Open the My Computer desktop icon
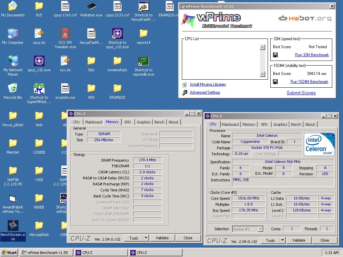The height and width of the screenshot is (257, 343). point(13,33)
